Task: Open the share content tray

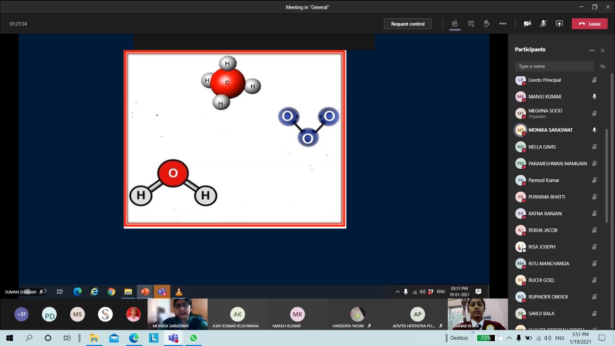Action: pyautogui.click(x=559, y=24)
